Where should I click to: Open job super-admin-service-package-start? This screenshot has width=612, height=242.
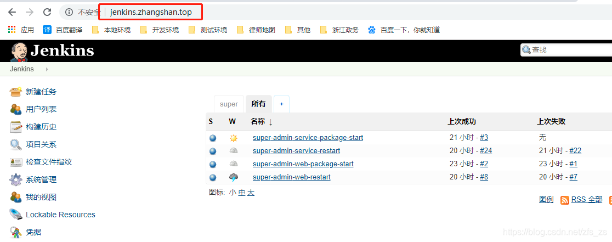pyautogui.click(x=308, y=138)
